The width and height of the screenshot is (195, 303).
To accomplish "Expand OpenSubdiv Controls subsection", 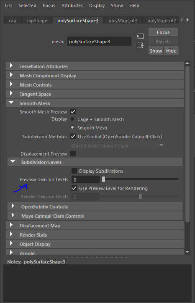I will 95,207.
